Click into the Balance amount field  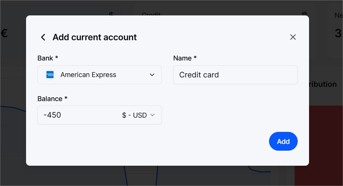click(79, 115)
